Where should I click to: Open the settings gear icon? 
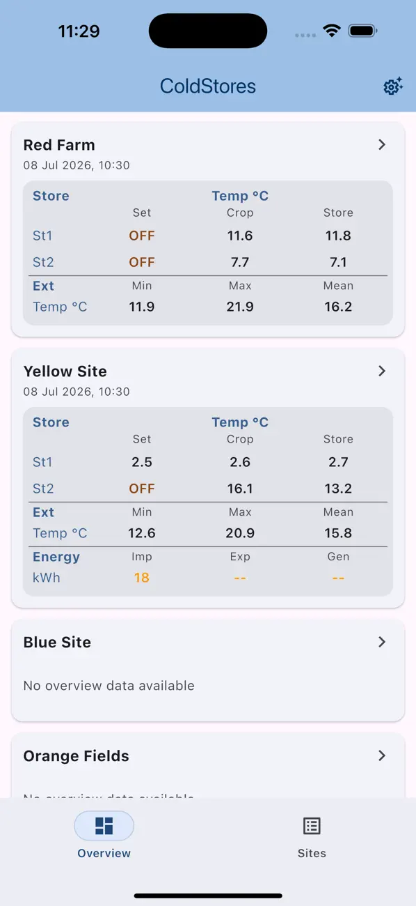coord(393,86)
